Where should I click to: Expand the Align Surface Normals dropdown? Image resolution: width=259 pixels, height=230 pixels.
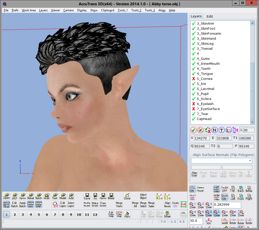pos(250,161)
